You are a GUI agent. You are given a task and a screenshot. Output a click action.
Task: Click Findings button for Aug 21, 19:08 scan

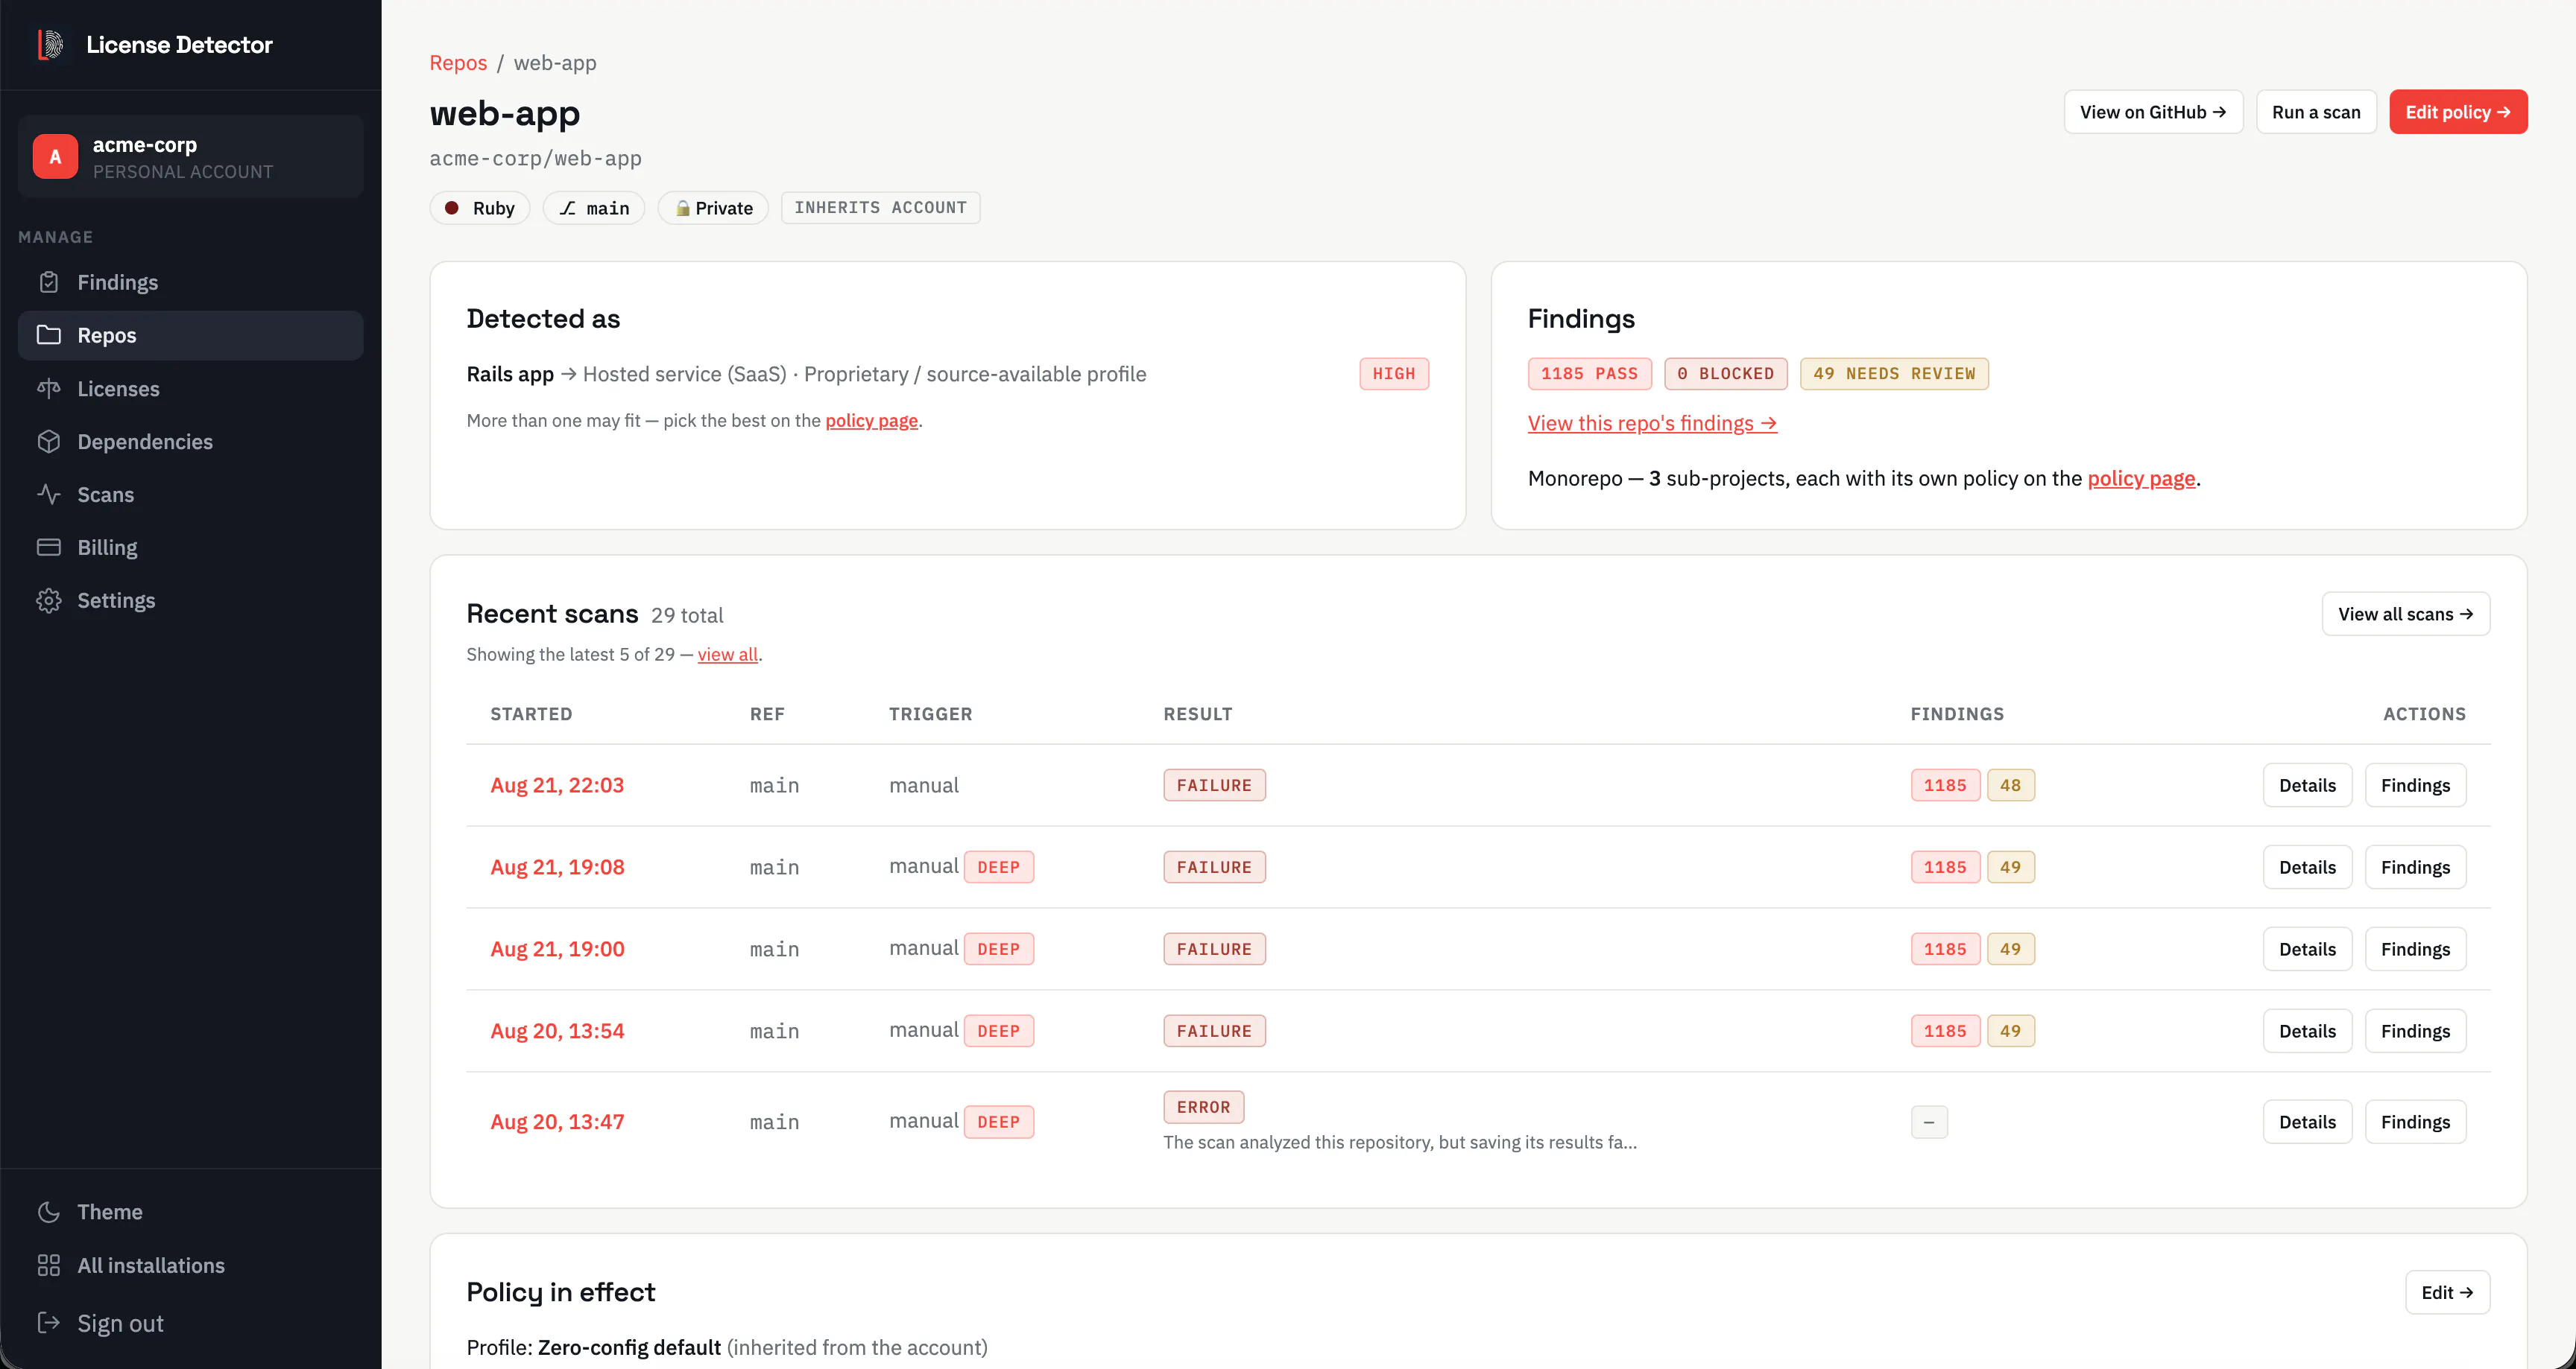point(2415,866)
